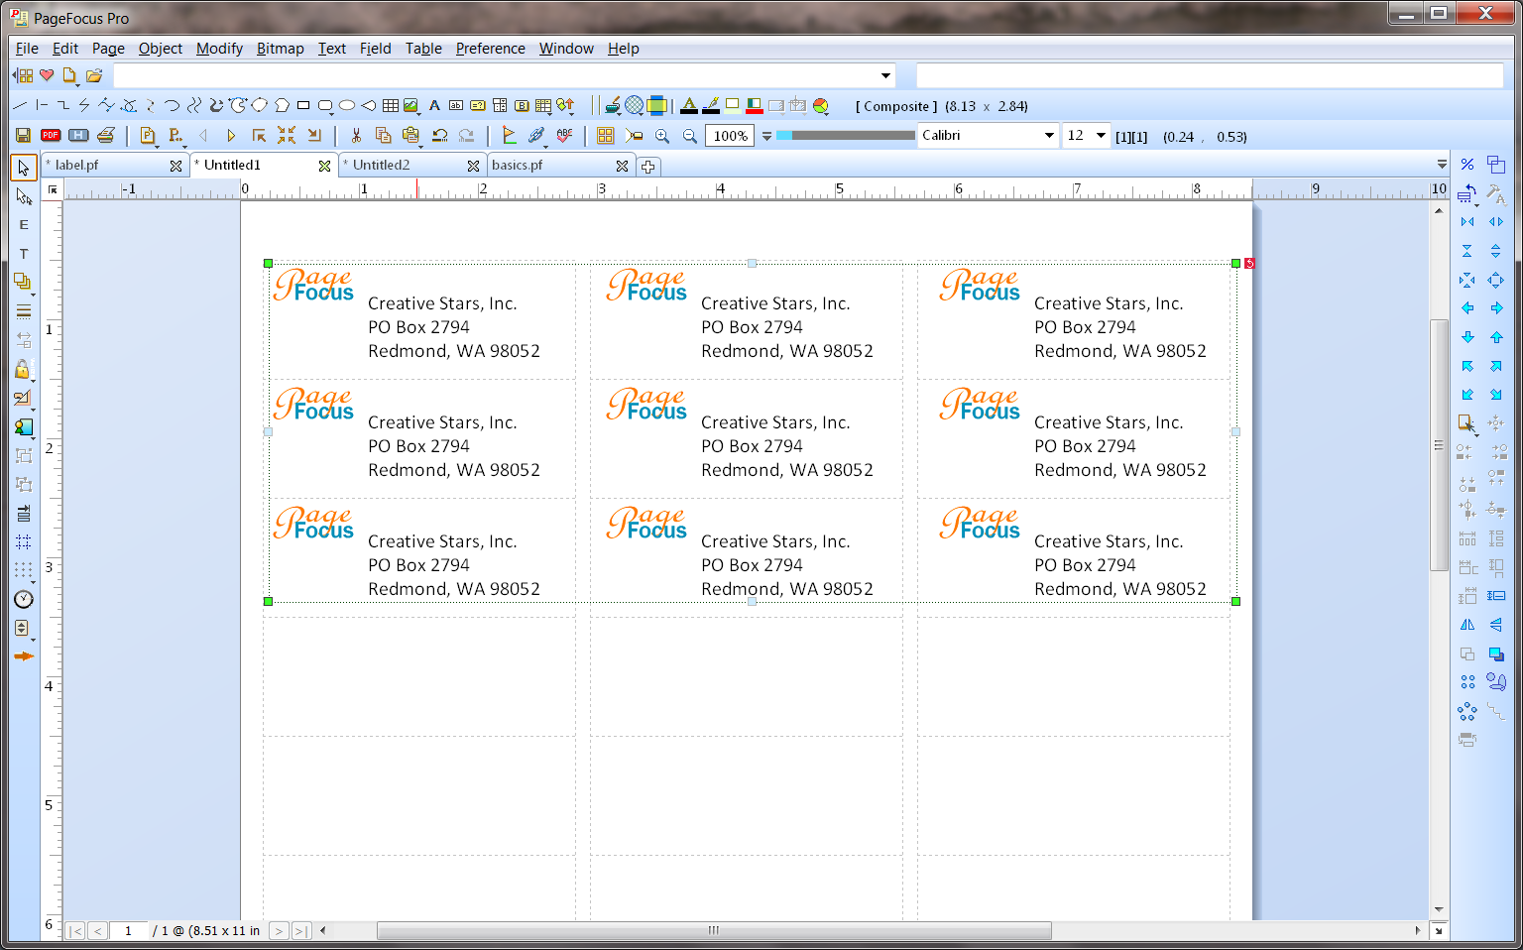1523x950 pixels.
Task: Click the blue left arrow in right panel
Action: 1467,308
